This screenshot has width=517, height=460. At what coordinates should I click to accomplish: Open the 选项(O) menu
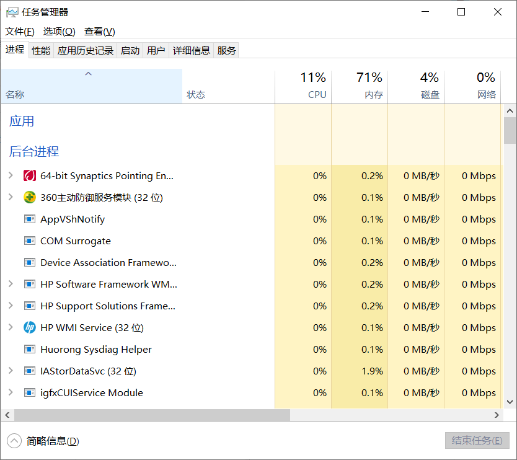click(59, 32)
